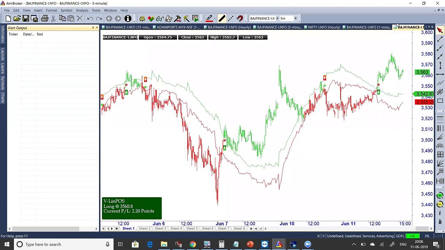Click the Alert Output horizontal scrollbar

(53, 228)
